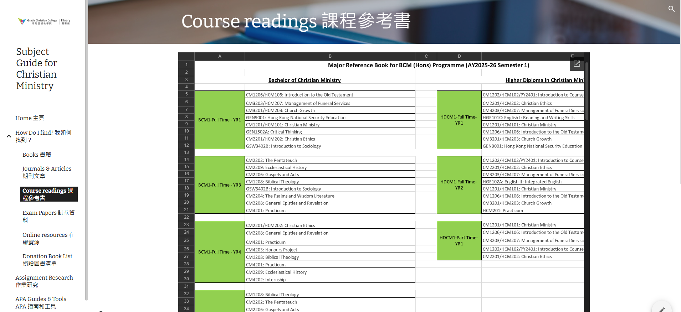681x312 pixels.
Task: Go to the Books 書籍 page
Action: [x=36, y=155]
